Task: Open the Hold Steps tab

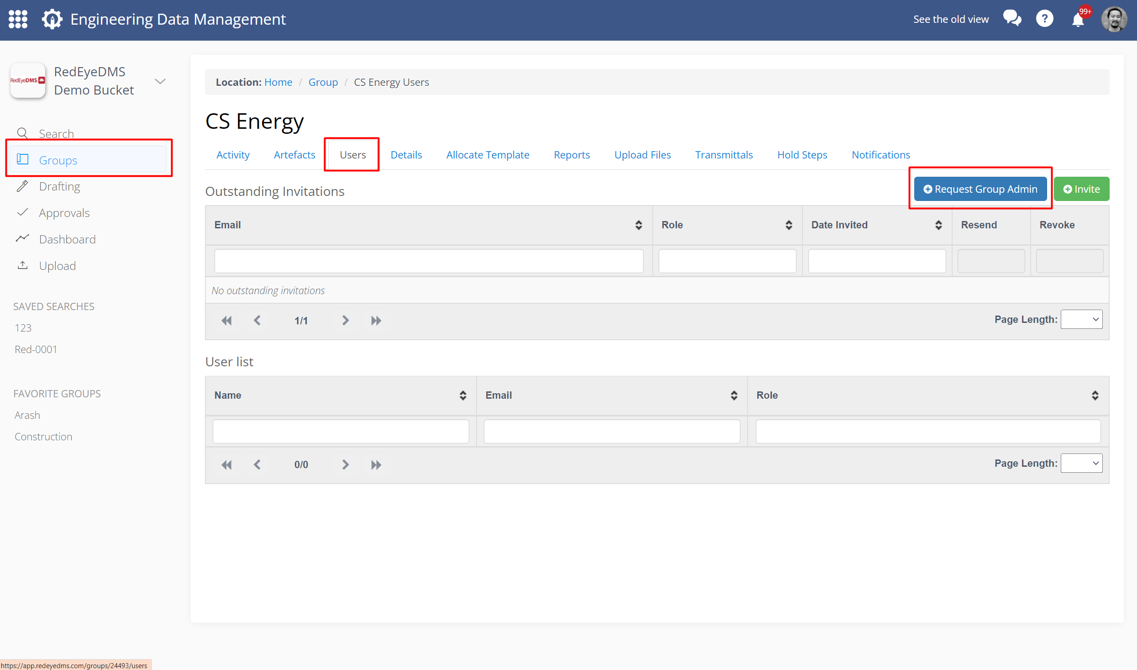Action: [802, 155]
